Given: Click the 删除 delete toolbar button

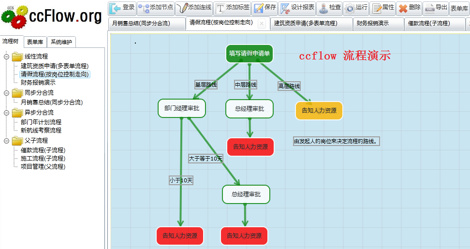Looking at the screenshot, I should click(409, 8).
